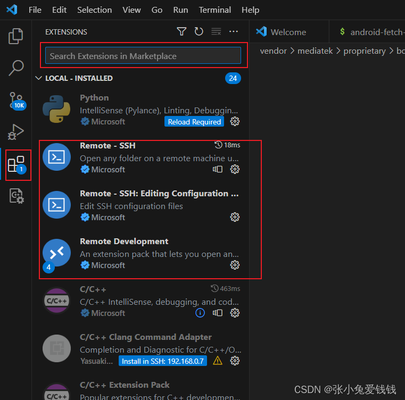This screenshot has width=405, height=400.
Task: Collapse the LOCAL - INSTALLED section
Action: pos(39,78)
